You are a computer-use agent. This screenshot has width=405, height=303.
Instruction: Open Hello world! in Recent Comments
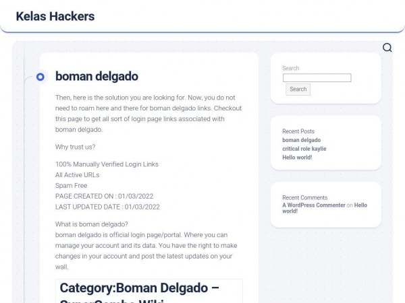pyautogui.click(x=360, y=205)
